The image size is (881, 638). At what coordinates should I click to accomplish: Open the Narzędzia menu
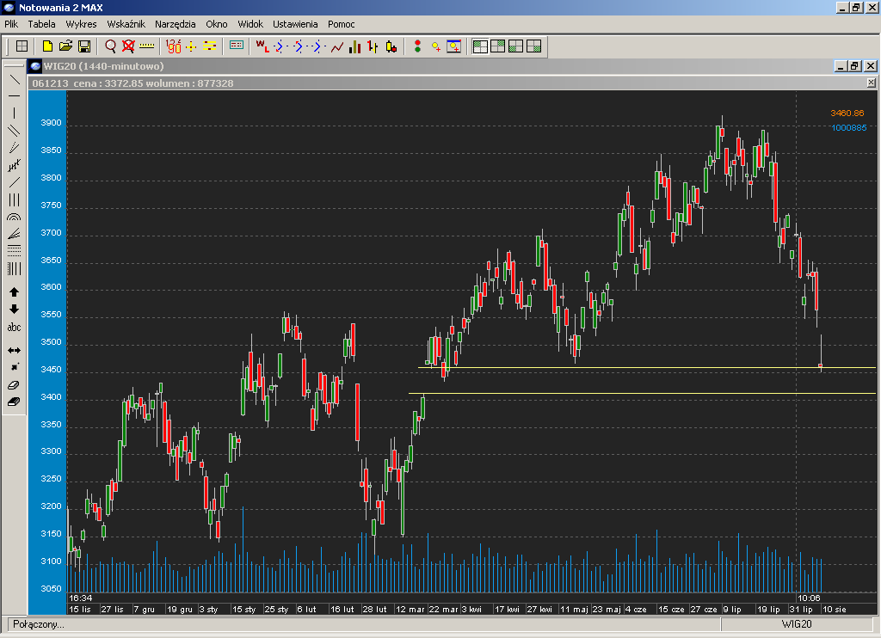(175, 24)
